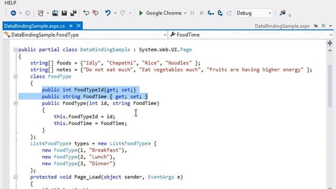Collapse the Page_Load method outline

(x=15, y=177)
